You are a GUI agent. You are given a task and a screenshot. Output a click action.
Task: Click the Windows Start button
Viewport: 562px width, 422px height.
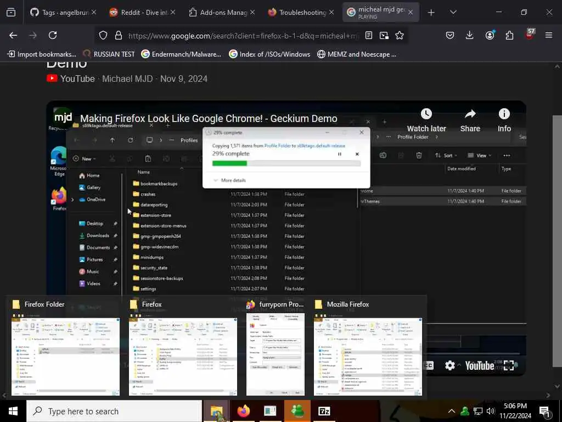coord(13,411)
